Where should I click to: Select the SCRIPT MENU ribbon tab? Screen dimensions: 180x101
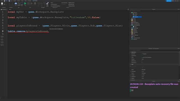pyautogui.click(x=35, y=1)
